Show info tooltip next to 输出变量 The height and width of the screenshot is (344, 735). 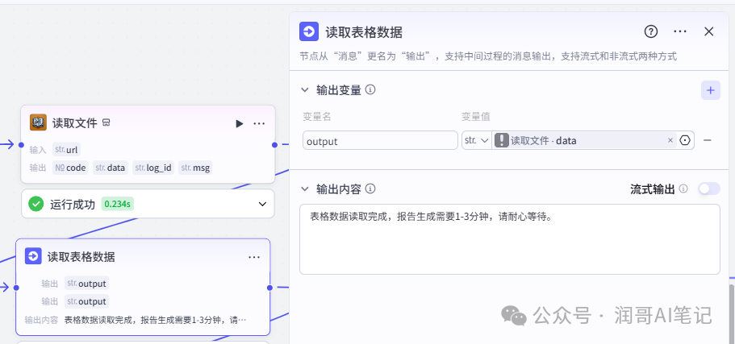(x=370, y=89)
